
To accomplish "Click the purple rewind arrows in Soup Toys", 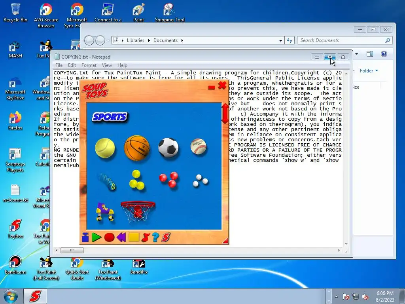I will pos(121,237).
